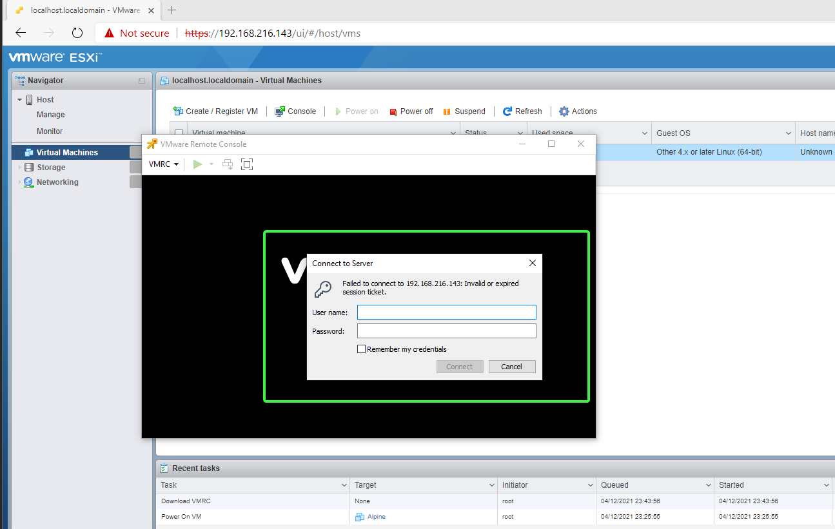Open the VMRC dropdown menu
This screenshot has height=529, width=835.
(164, 164)
